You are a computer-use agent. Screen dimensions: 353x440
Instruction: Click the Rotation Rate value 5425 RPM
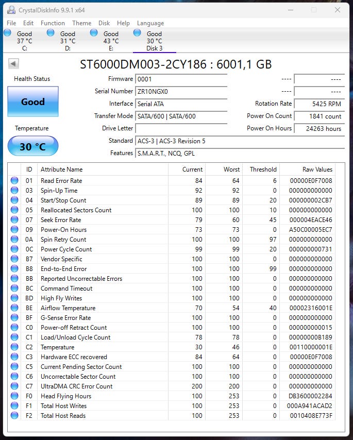(x=320, y=104)
